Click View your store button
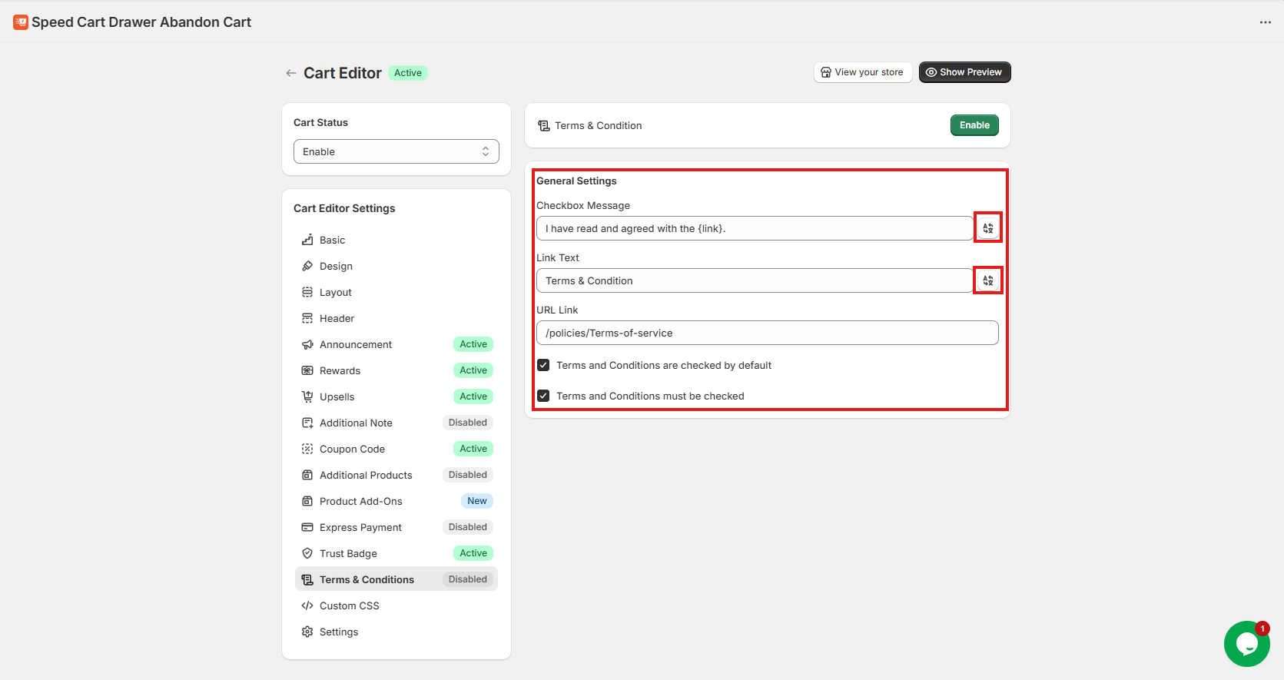The height and width of the screenshot is (680, 1284). 862,72
